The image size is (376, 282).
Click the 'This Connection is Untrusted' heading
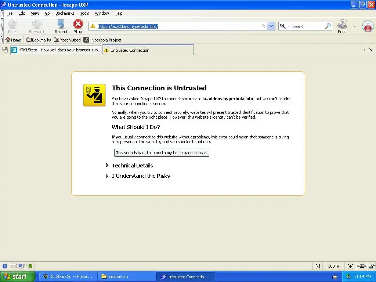click(159, 88)
